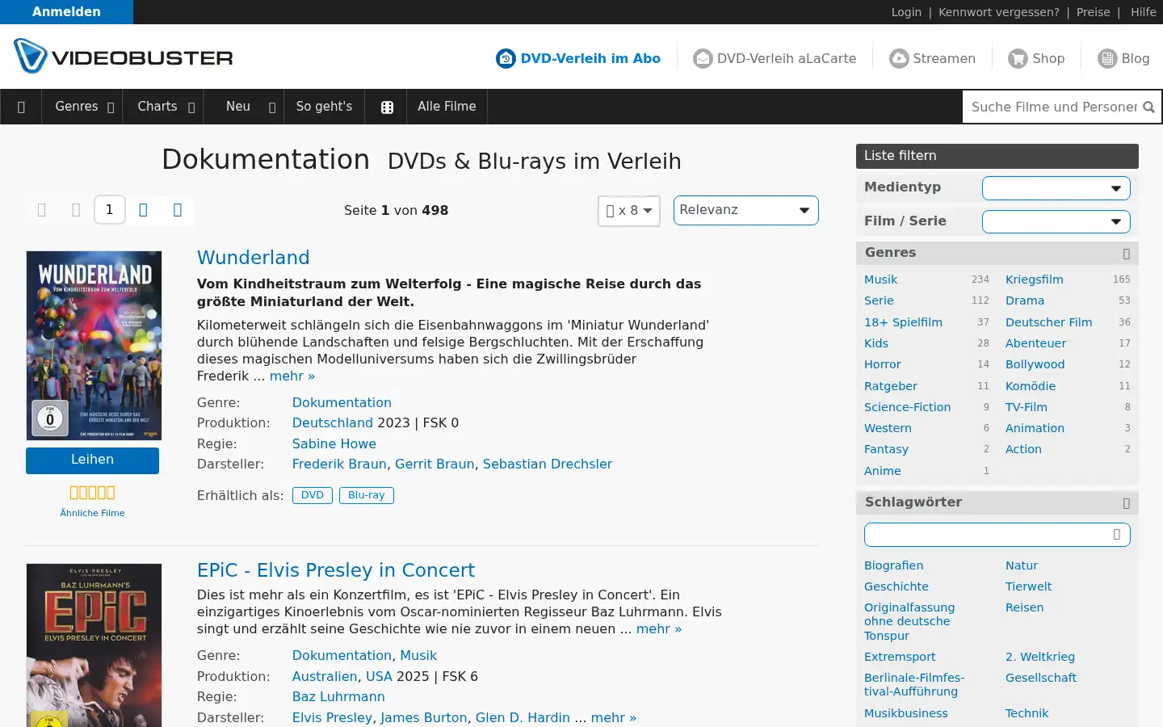Open the Medientyp dropdown
Screen dimensions: 1163x727
click(1056, 188)
